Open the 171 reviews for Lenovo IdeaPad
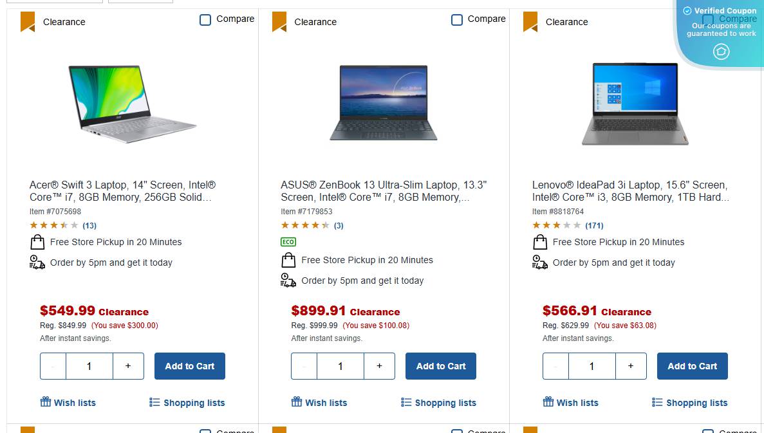764x433 pixels. tap(594, 226)
